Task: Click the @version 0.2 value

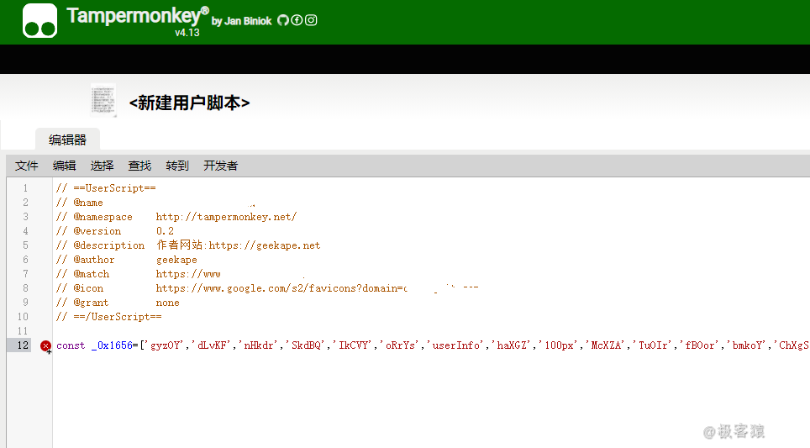Action: (165, 231)
